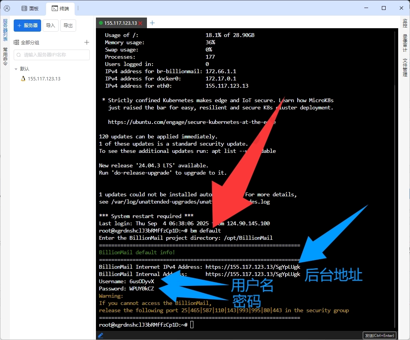410x340 pixels.
Task: Click the docker0 address 172.17.0.1
Action: click(x=221, y=79)
